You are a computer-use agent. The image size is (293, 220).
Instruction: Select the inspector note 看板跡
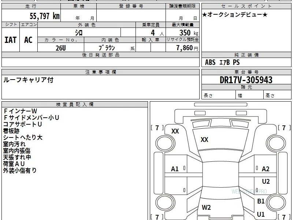pyautogui.click(x=11, y=131)
